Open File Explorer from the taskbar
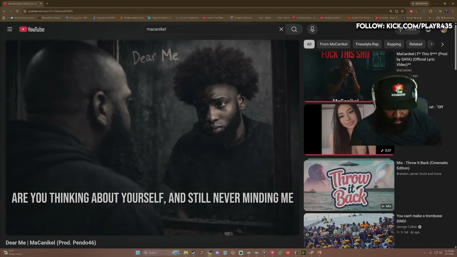Image resolution: width=457 pixels, height=257 pixels. click(186, 253)
